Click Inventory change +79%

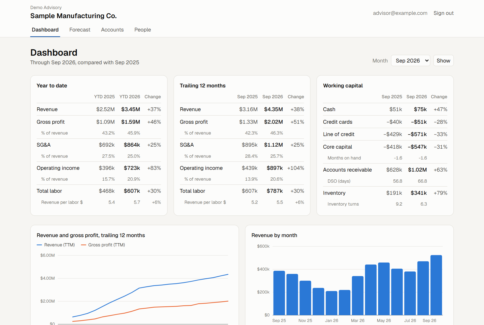[440, 193]
